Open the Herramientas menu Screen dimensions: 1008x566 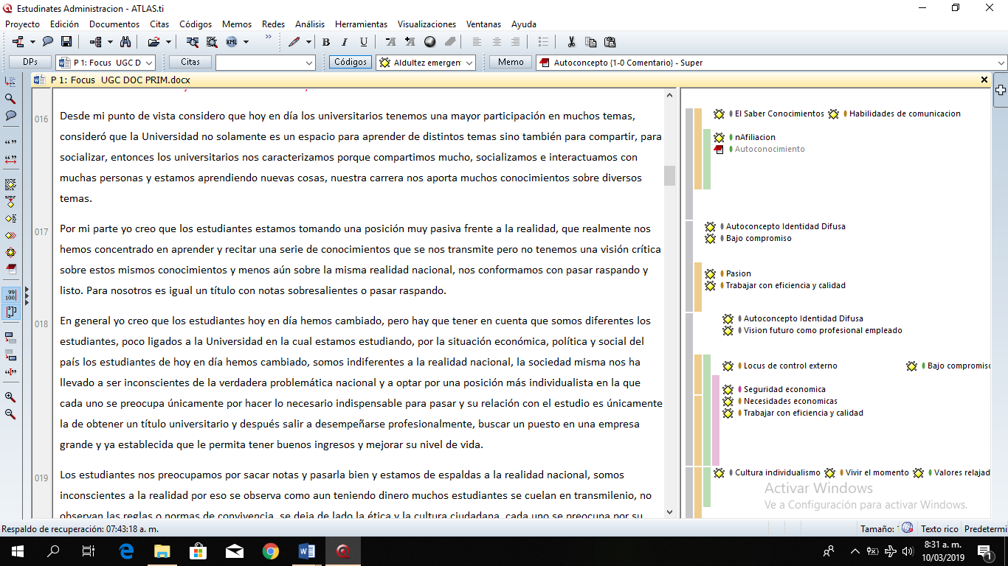(361, 24)
